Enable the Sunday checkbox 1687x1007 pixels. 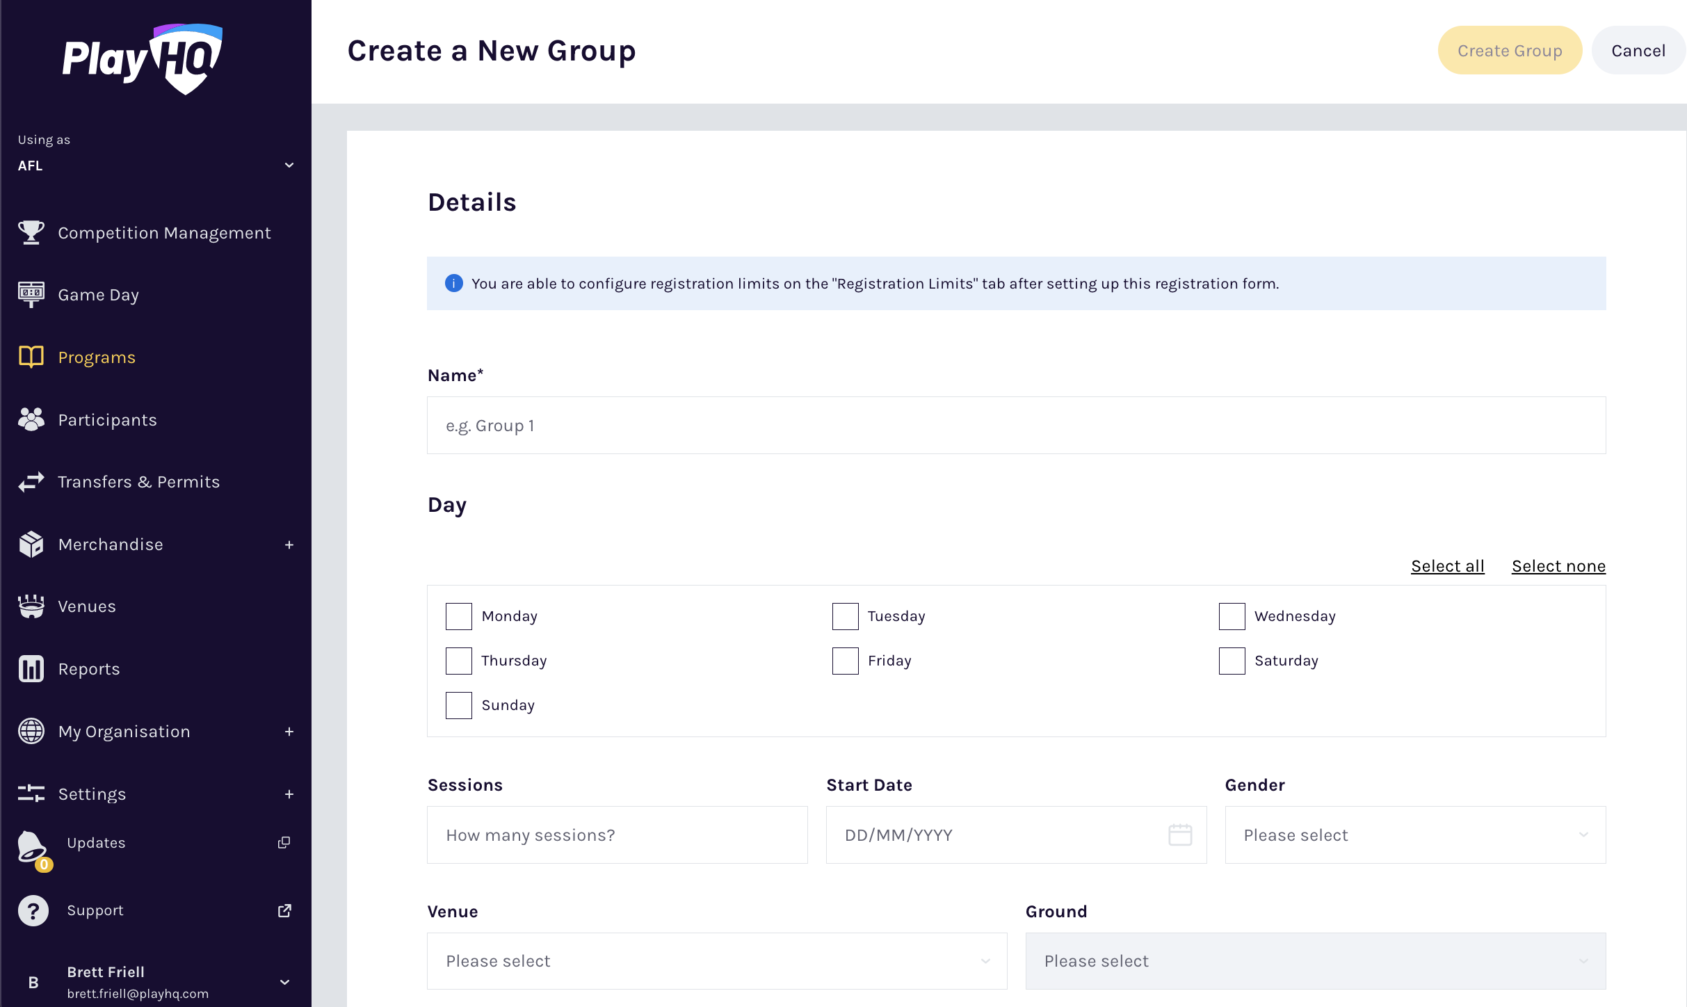(459, 705)
